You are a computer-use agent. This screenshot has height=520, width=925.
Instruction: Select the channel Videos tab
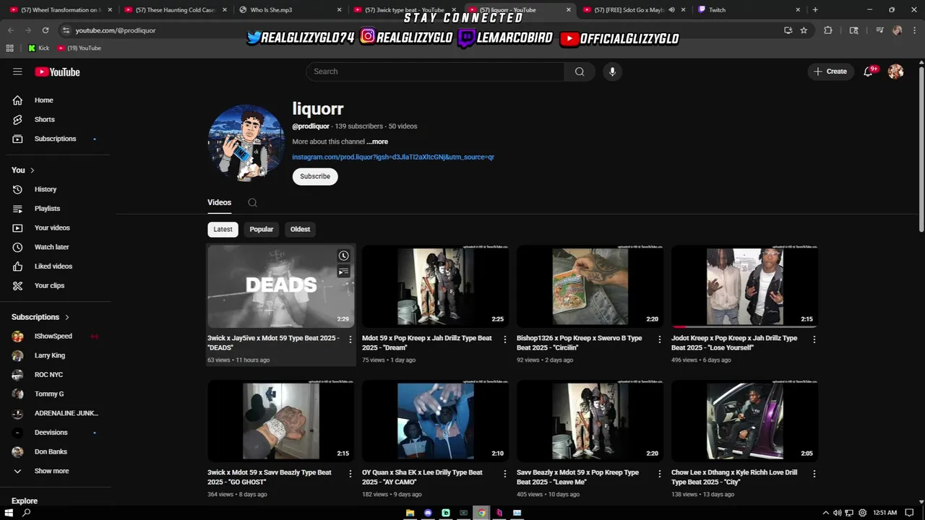tap(220, 203)
